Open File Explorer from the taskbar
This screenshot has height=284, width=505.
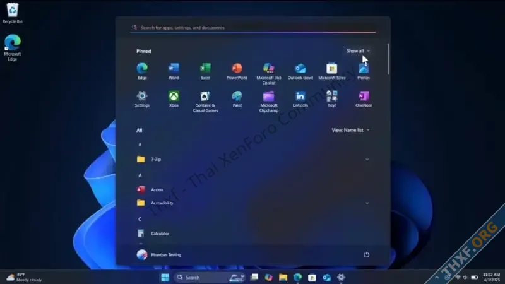(x=283, y=277)
